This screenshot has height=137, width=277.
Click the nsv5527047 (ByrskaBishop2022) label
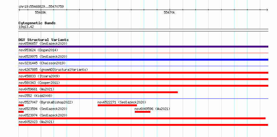pyautogui.click(x=46, y=102)
